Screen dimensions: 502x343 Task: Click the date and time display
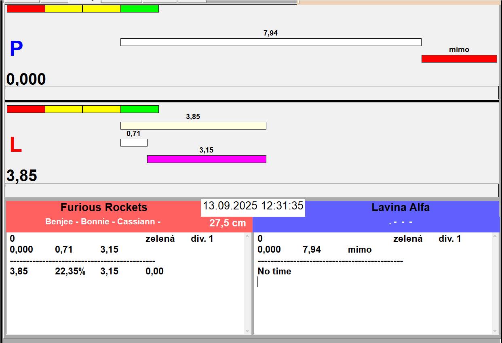253,206
